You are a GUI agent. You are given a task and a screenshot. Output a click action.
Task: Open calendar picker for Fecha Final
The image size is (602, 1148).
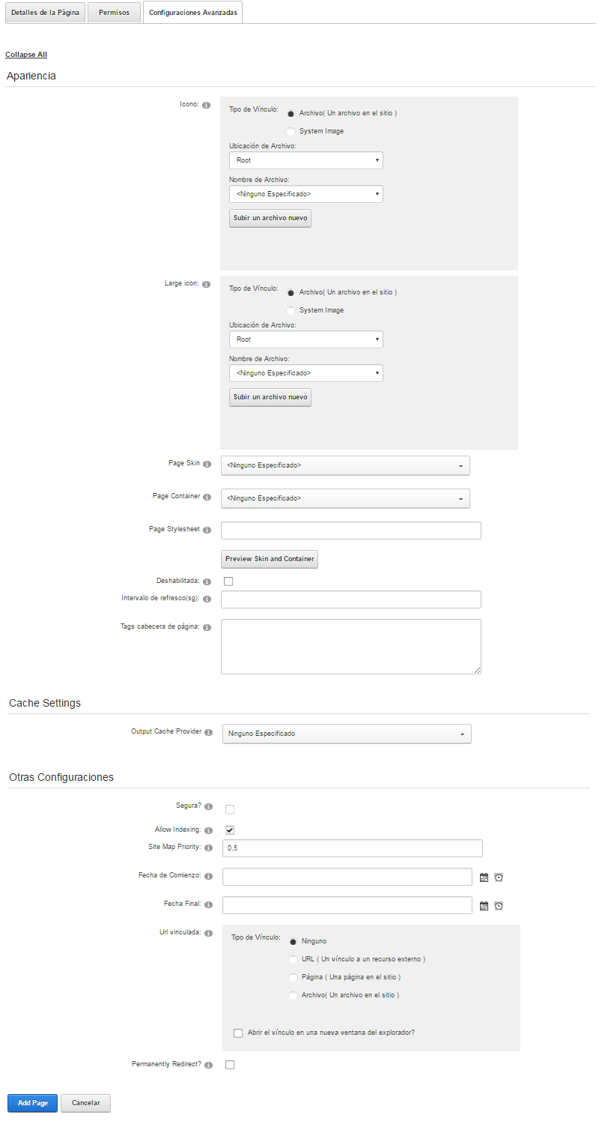pyautogui.click(x=484, y=906)
